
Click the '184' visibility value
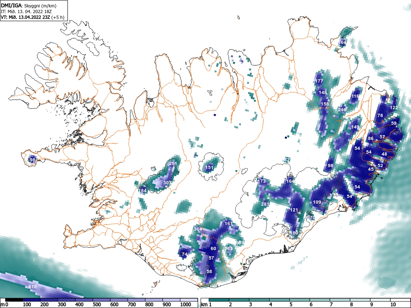pyautogui.click(x=143, y=191)
